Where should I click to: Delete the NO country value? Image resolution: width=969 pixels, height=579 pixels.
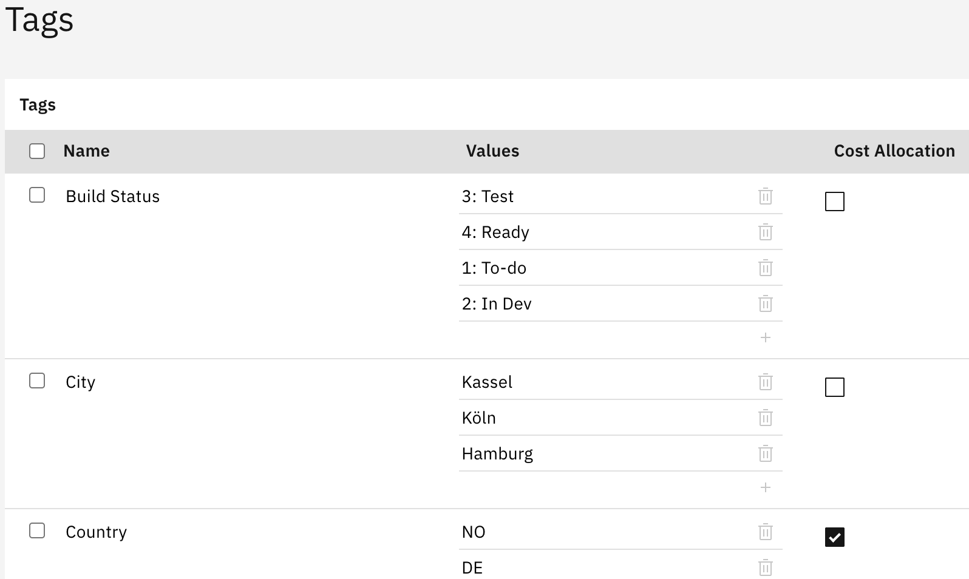(x=765, y=532)
